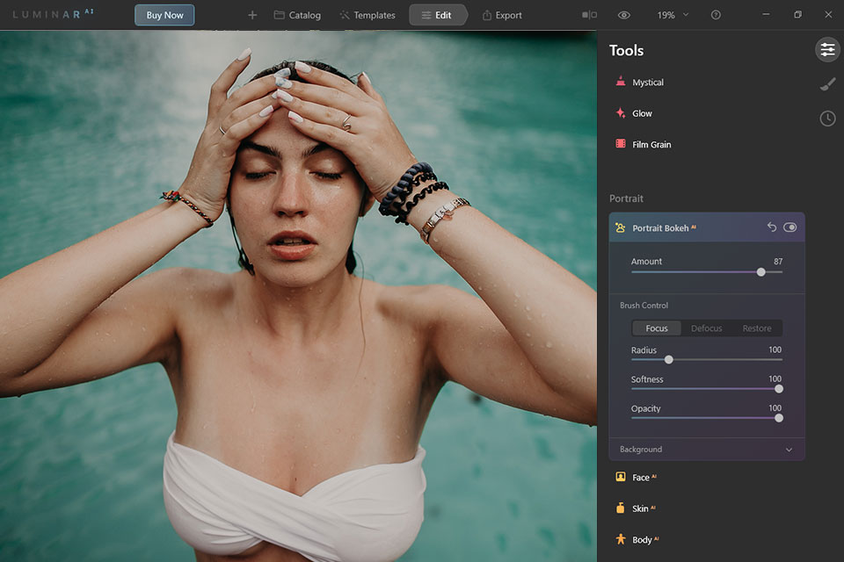844x562 pixels.
Task: Reset Portrait Bokeh with the undo arrow
Action: pos(771,227)
